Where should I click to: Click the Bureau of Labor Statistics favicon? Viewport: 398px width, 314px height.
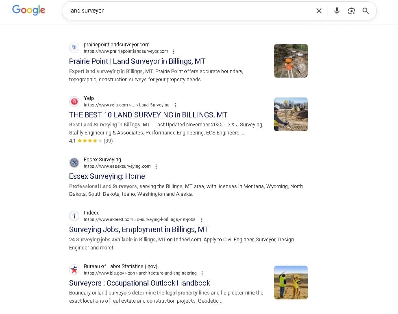pyautogui.click(x=74, y=269)
